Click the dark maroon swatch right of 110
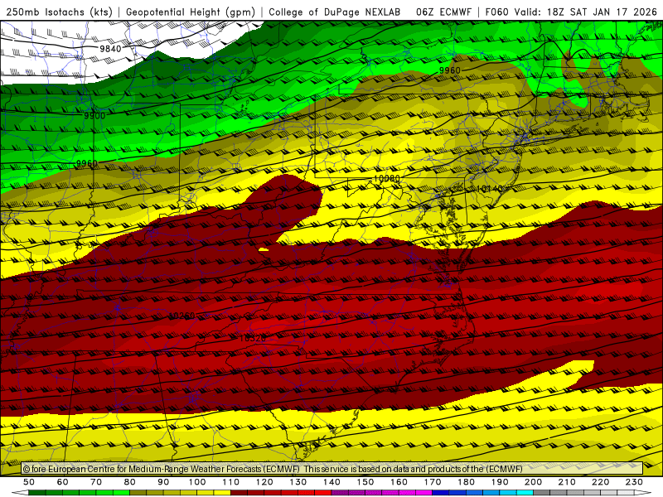Image resolution: width=663 pixels, height=497 pixels. pos(240,493)
